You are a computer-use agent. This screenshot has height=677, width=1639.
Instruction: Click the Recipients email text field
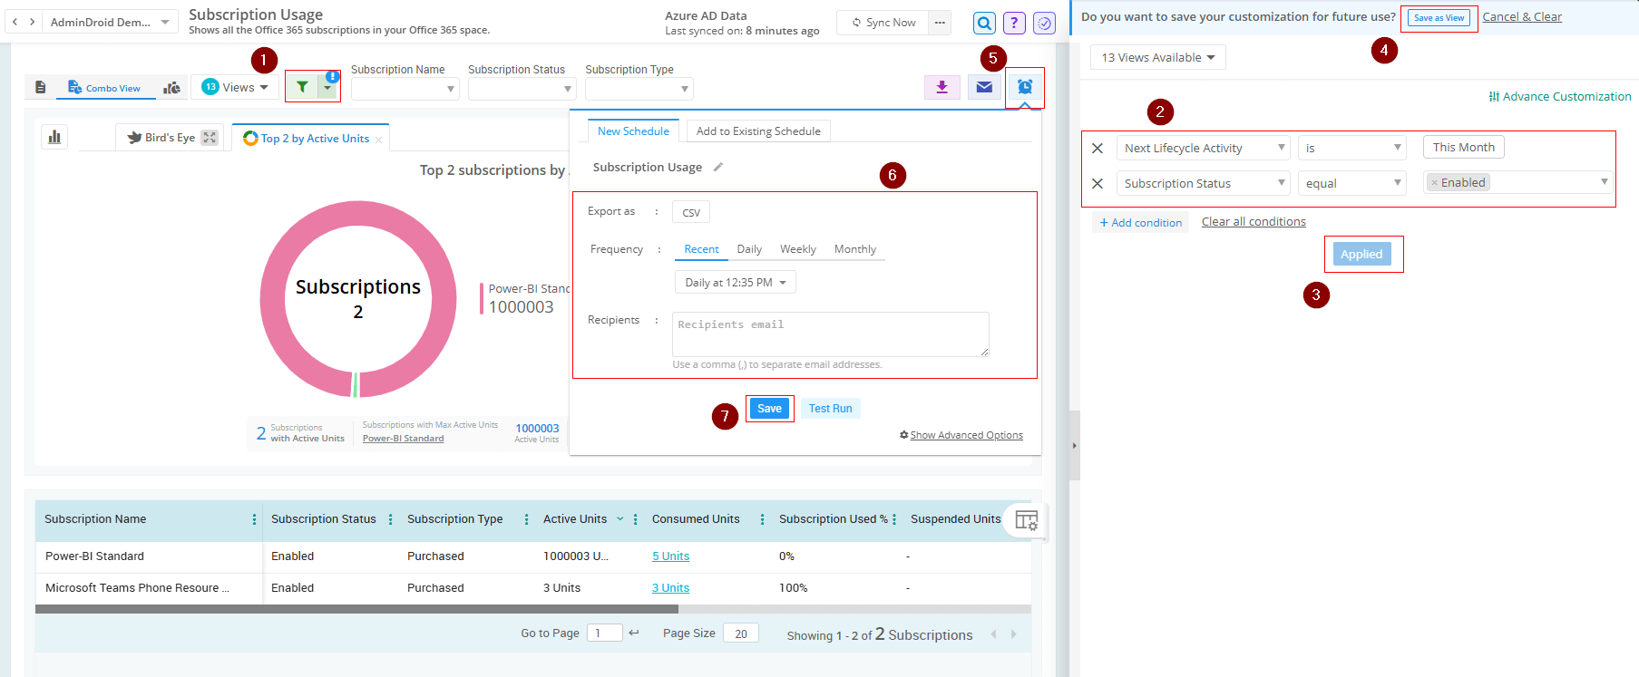click(x=830, y=334)
